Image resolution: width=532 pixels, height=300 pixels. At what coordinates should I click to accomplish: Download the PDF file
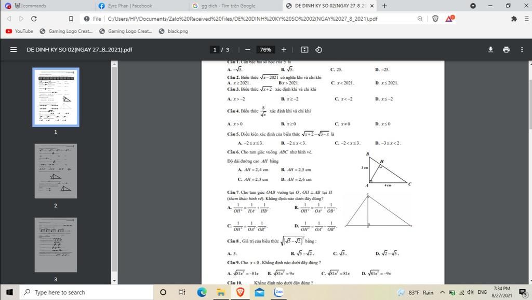[x=490, y=50]
